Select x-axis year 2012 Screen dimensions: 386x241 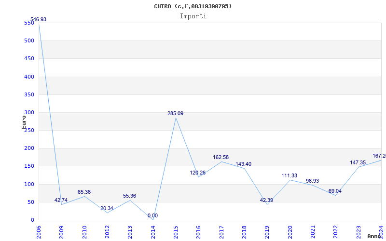click(x=107, y=232)
